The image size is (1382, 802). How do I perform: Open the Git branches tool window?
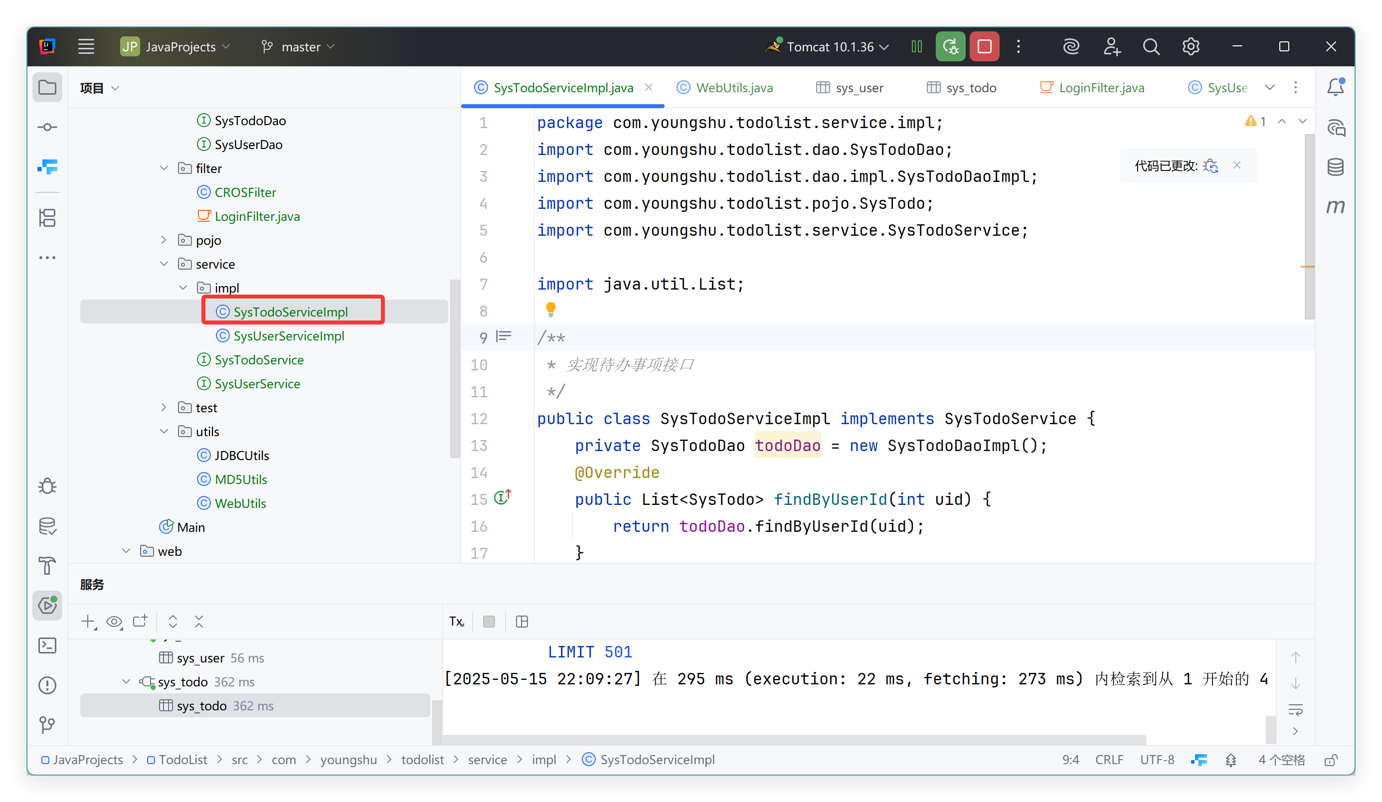coord(47,725)
